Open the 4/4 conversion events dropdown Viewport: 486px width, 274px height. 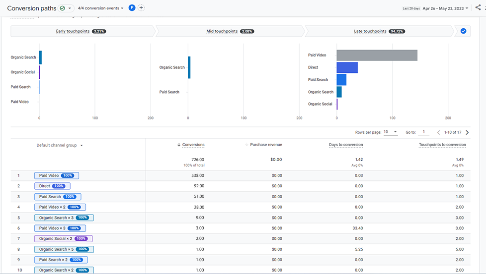pos(100,8)
